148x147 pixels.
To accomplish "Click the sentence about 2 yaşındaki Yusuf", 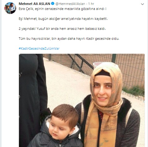I will click(x=62, y=29).
